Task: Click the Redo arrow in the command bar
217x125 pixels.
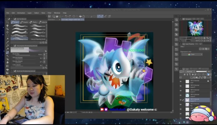Action: 70,16
